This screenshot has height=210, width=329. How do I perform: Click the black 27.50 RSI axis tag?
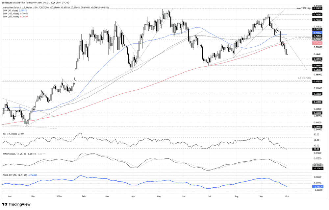(316, 149)
